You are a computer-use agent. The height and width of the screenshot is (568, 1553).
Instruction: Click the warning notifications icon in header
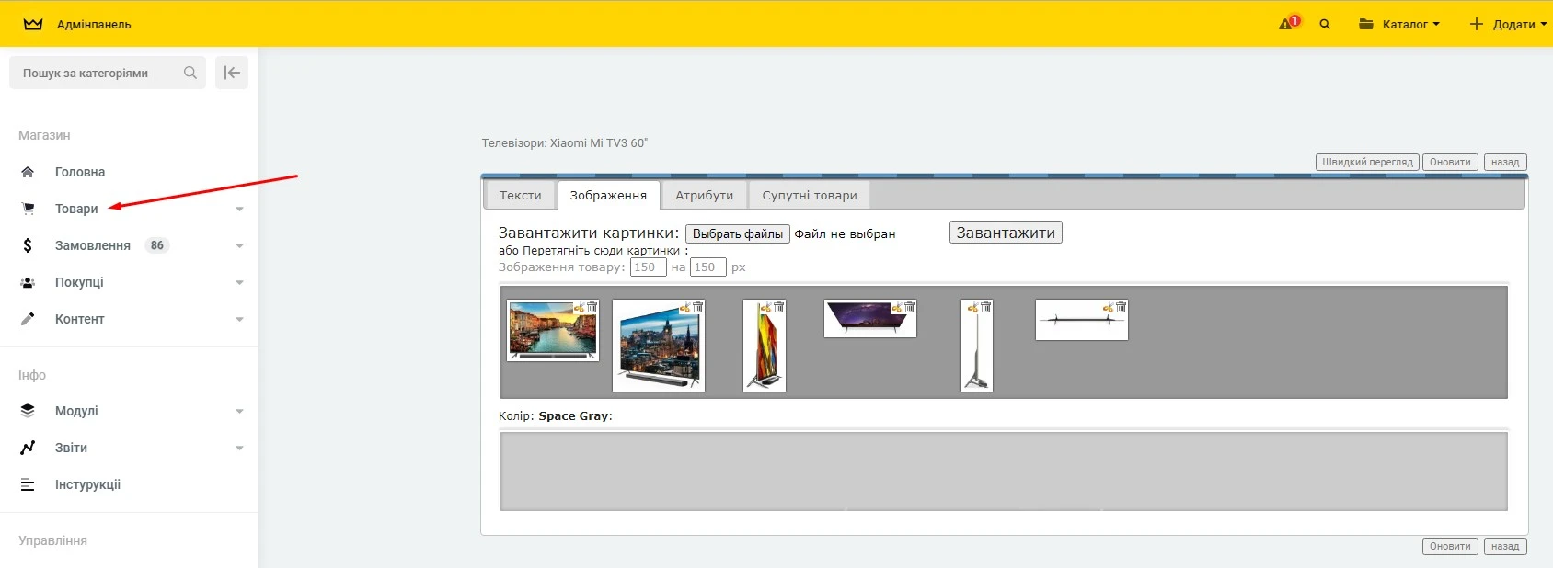pyautogui.click(x=1287, y=24)
